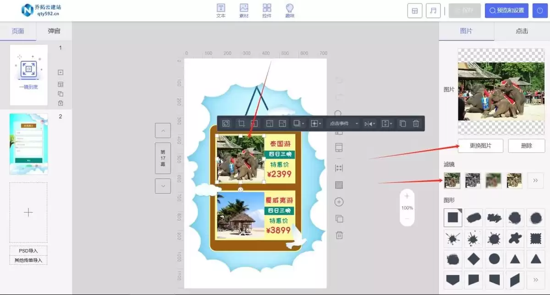Image resolution: width=550 pixels, height=295 pixels.
Task: Click the zoom in plus button
Action: [x=407, y=197]
